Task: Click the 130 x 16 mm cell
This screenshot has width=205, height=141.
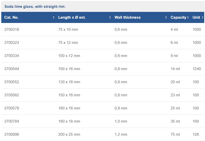Action: pyautogui.click(x=69, y=82)
